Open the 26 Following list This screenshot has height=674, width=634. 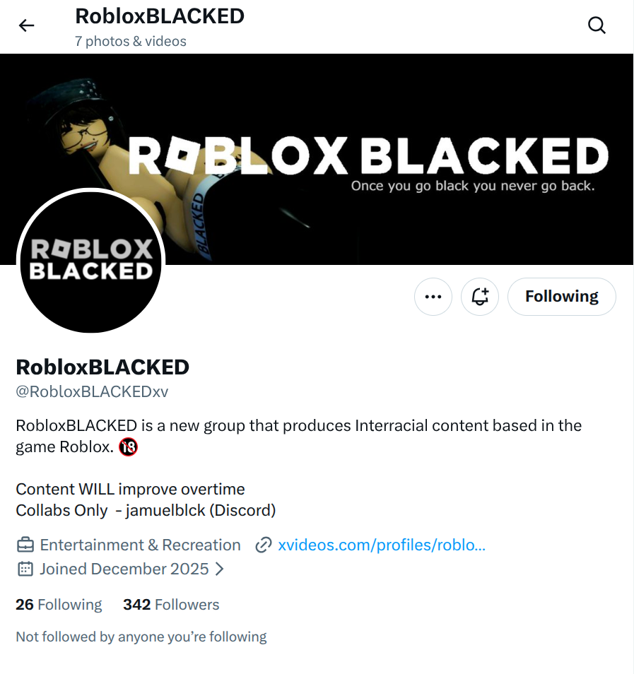(59, 605)
